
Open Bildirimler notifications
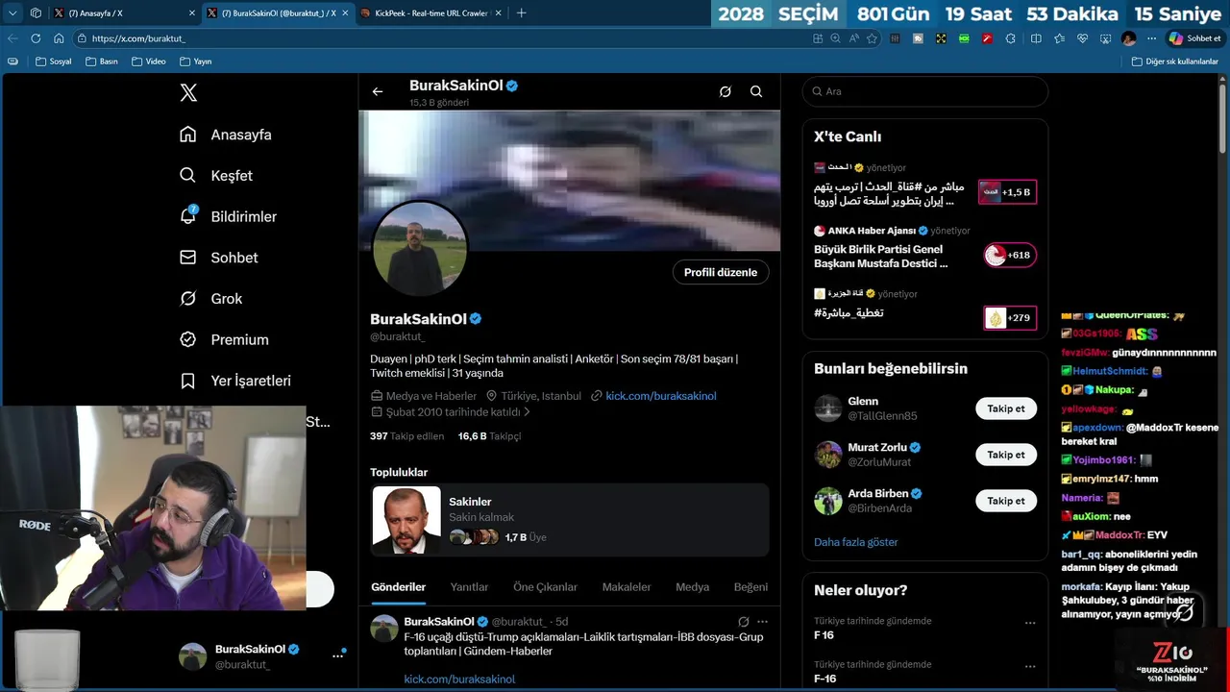(228, 216)
